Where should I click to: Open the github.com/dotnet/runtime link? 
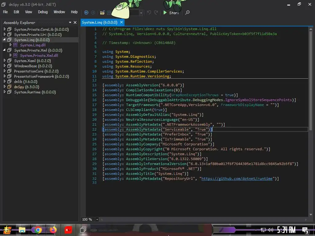coord(237,179)
